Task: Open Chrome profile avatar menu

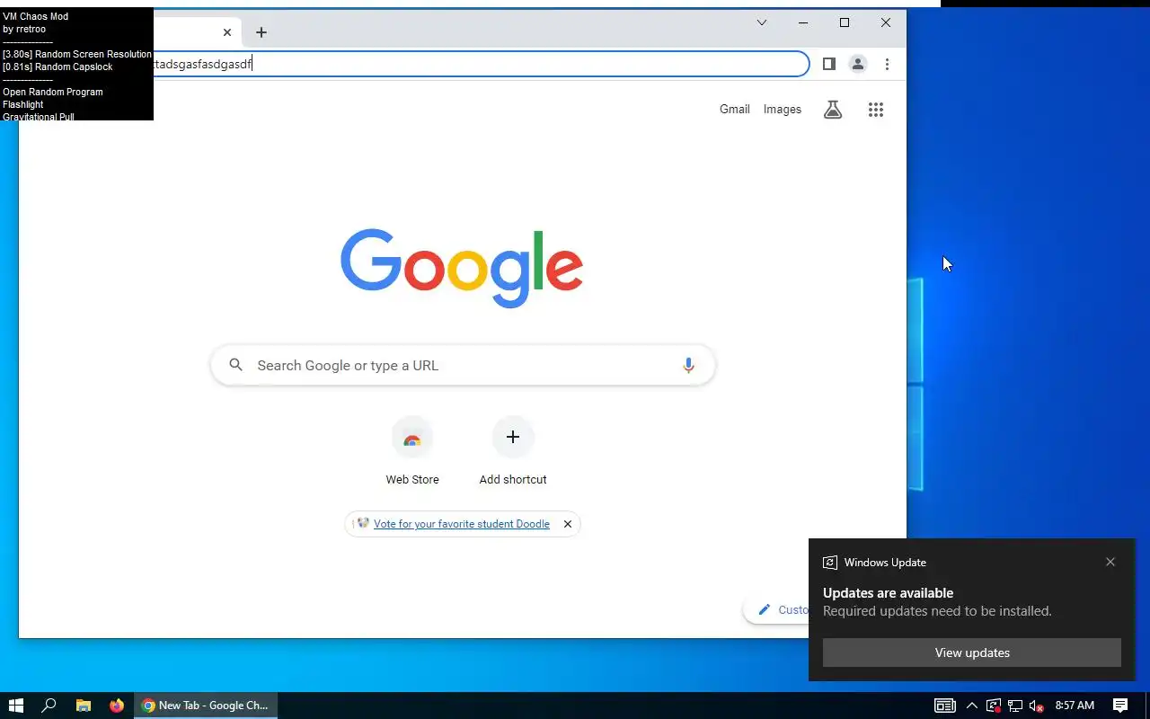Action: click(858, 64)
